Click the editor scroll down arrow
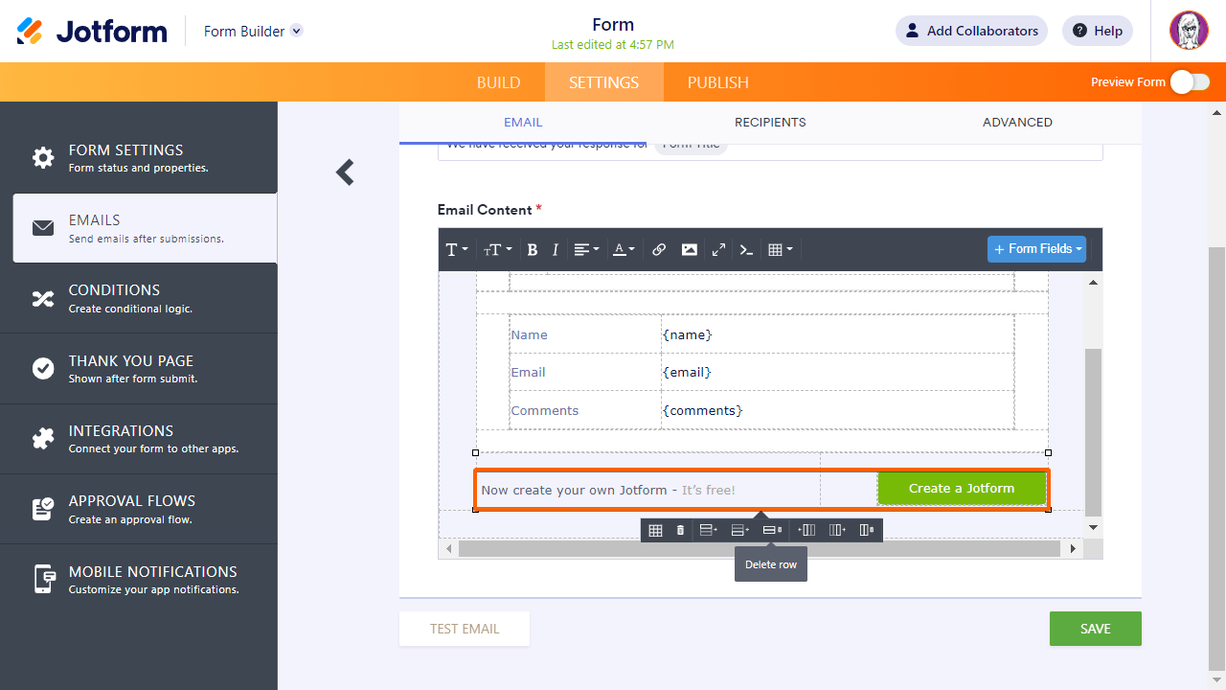 point(1093,527)
